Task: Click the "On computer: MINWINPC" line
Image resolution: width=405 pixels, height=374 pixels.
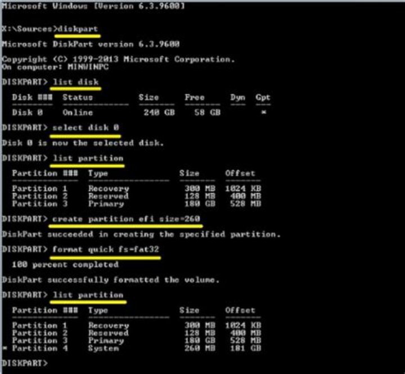Action: [55, 67]
